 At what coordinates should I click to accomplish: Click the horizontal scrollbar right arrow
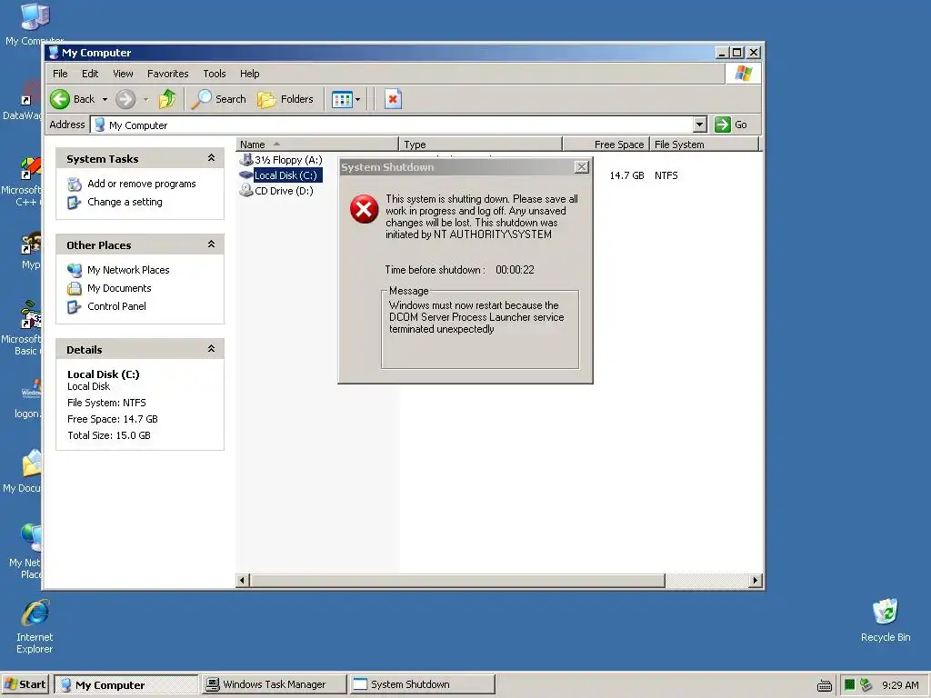click(755, 581)
